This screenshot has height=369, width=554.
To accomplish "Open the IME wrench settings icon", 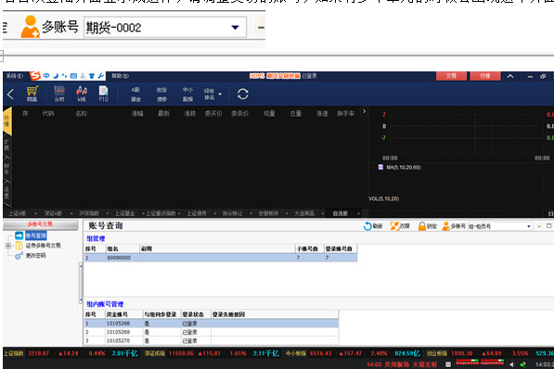I will [101, 76].
